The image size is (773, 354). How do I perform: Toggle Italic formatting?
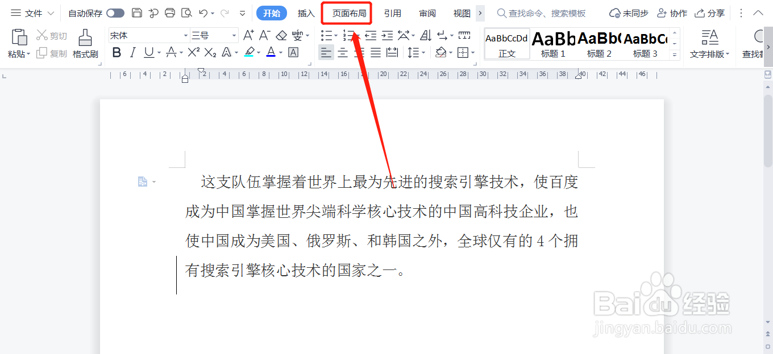click(x=132, y=53)
